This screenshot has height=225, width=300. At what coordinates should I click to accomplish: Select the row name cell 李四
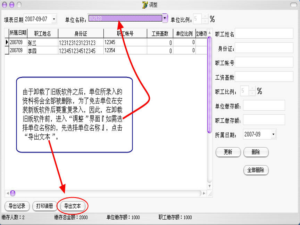coord(43,50)
